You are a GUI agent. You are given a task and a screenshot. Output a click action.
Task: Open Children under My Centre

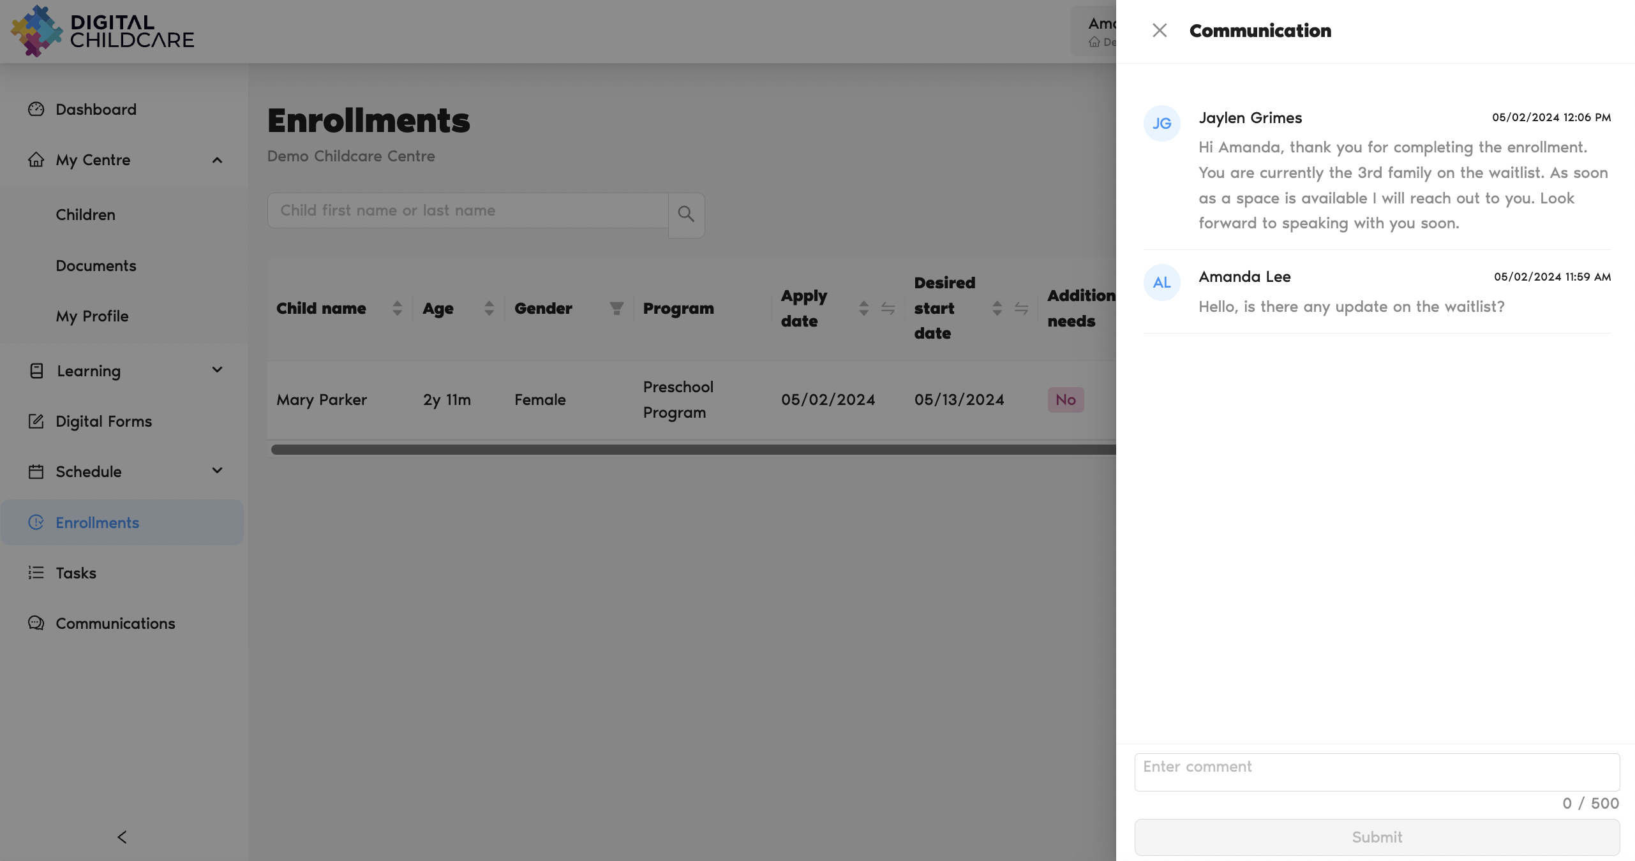[x=86, y=215]
